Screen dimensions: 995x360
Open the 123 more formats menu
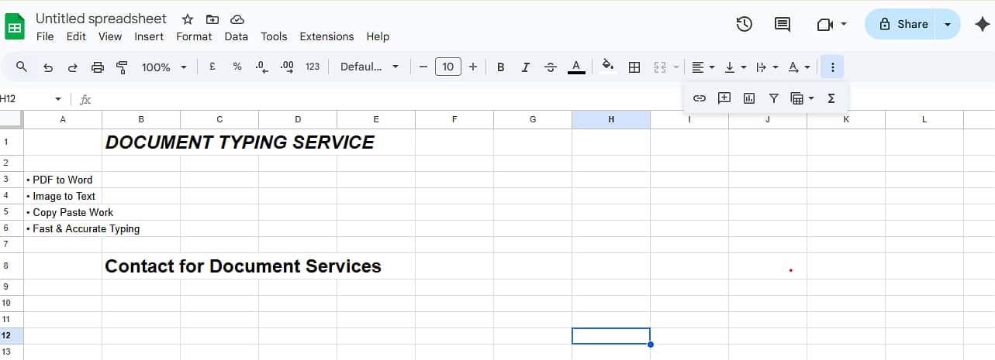313,67
